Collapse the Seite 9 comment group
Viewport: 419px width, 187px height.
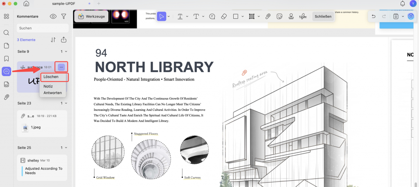66,51
